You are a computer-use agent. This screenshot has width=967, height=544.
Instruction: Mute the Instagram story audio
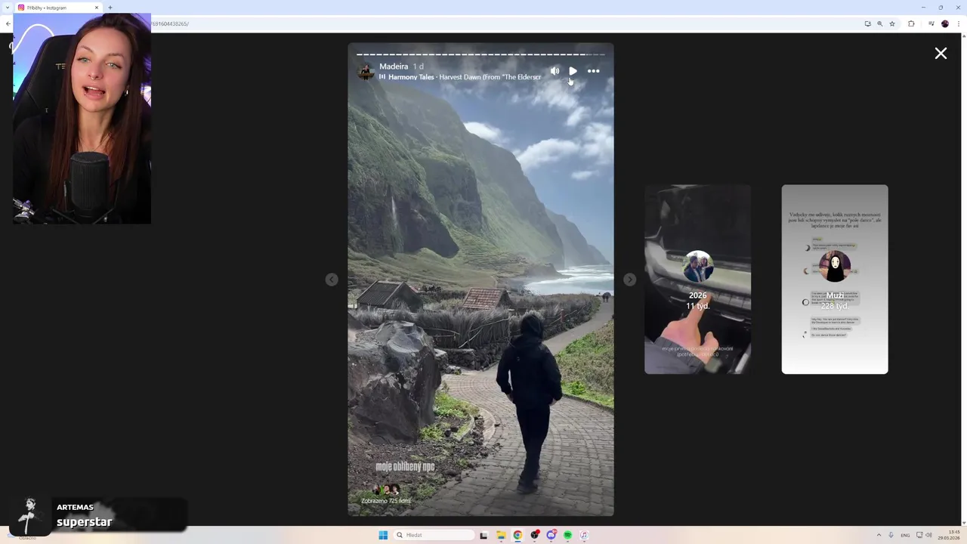(x=555, y=71)
